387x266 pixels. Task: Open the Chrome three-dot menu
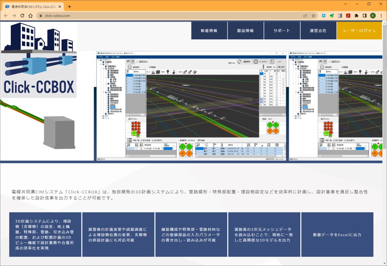coord(381,15)
